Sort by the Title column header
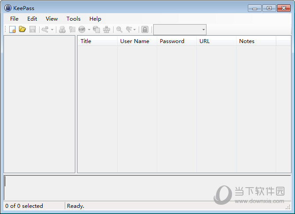 [x=97, y=41]
